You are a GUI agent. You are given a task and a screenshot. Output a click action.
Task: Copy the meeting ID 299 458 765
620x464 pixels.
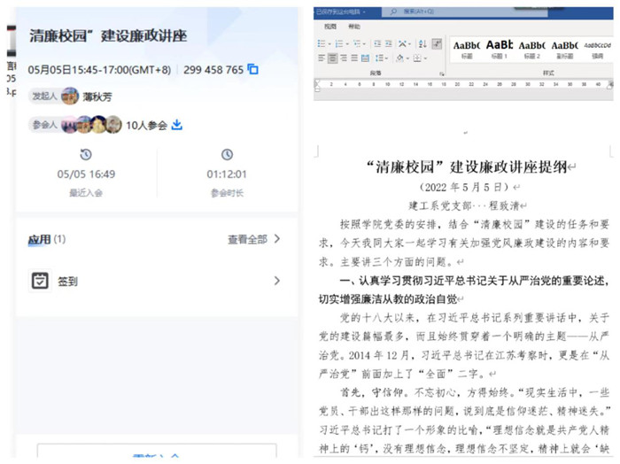pyautogui.click(x=253, y=69)
